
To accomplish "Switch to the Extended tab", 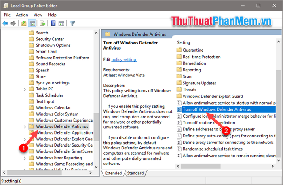I will [x=113, y=173].
